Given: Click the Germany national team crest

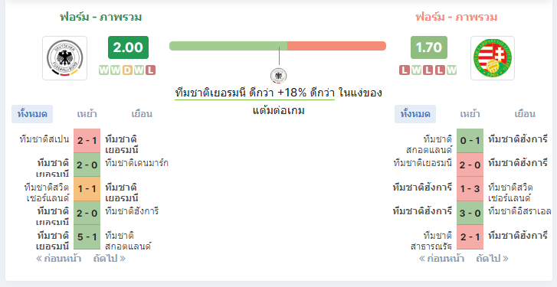Looking at the screenshot, I should click(64, 58).
